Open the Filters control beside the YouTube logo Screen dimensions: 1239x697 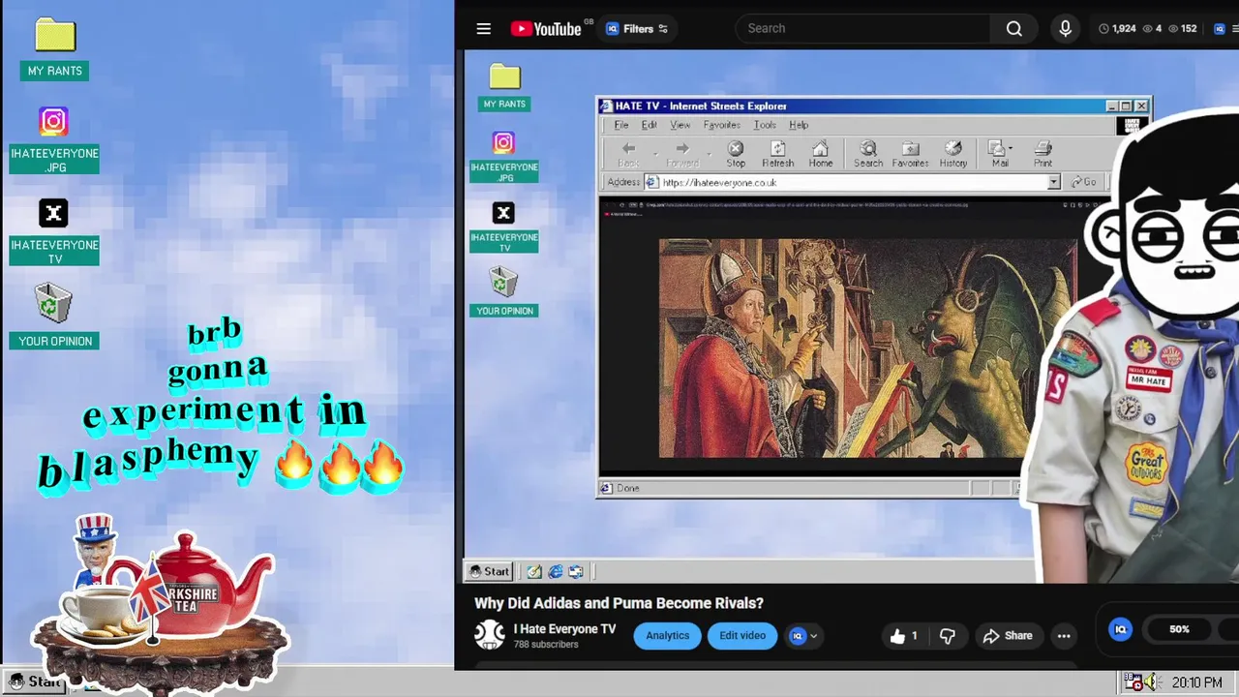coord(637,29)
